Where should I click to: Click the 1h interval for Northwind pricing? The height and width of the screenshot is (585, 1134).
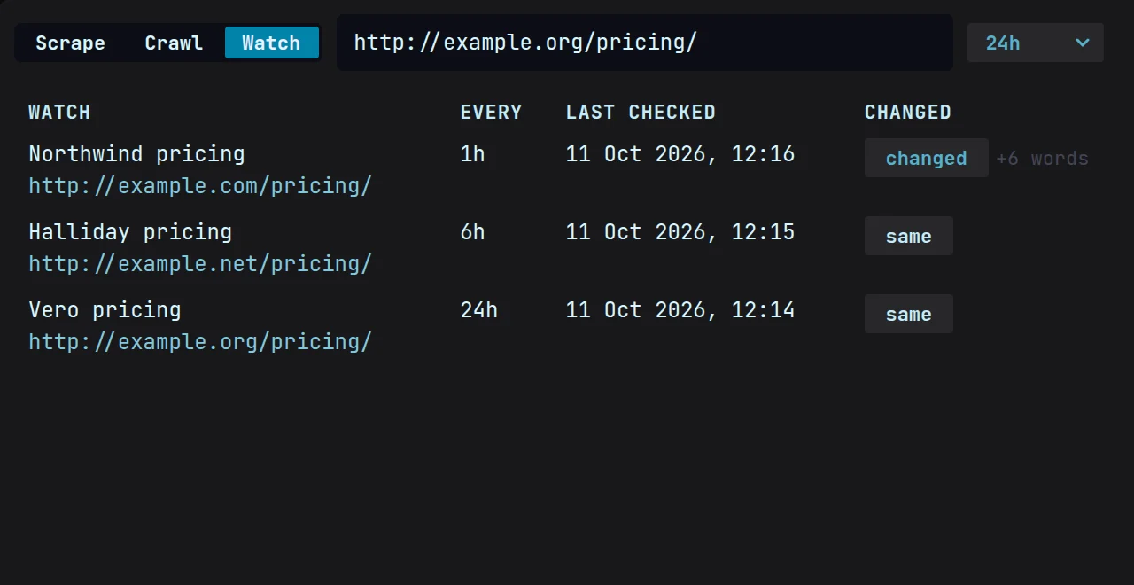pos(473,154)
